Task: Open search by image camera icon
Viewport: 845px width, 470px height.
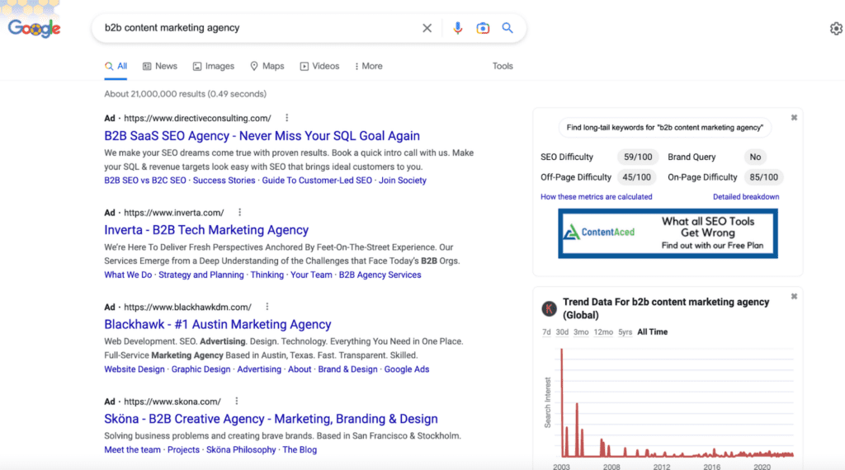Action: [x=483, y=28]
